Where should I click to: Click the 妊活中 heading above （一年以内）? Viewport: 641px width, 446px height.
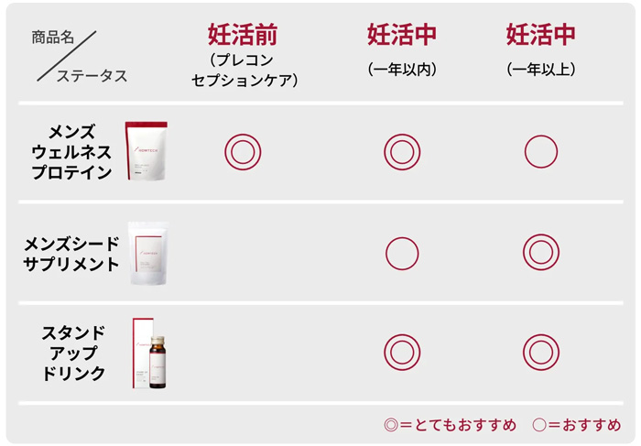click(401, 35)
